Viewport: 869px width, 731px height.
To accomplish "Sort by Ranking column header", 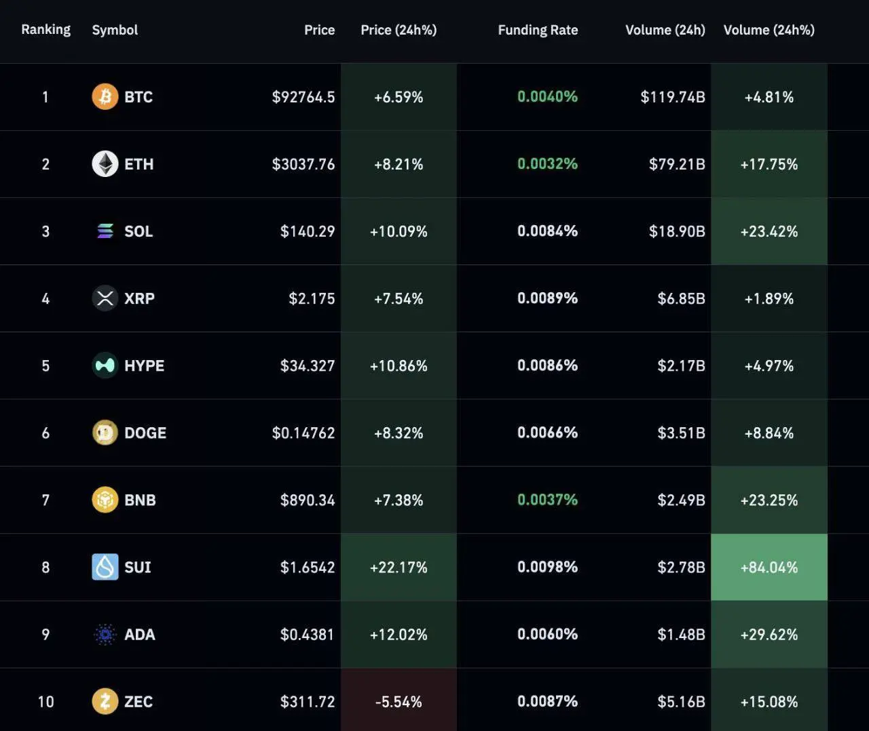I will (45, 30).
